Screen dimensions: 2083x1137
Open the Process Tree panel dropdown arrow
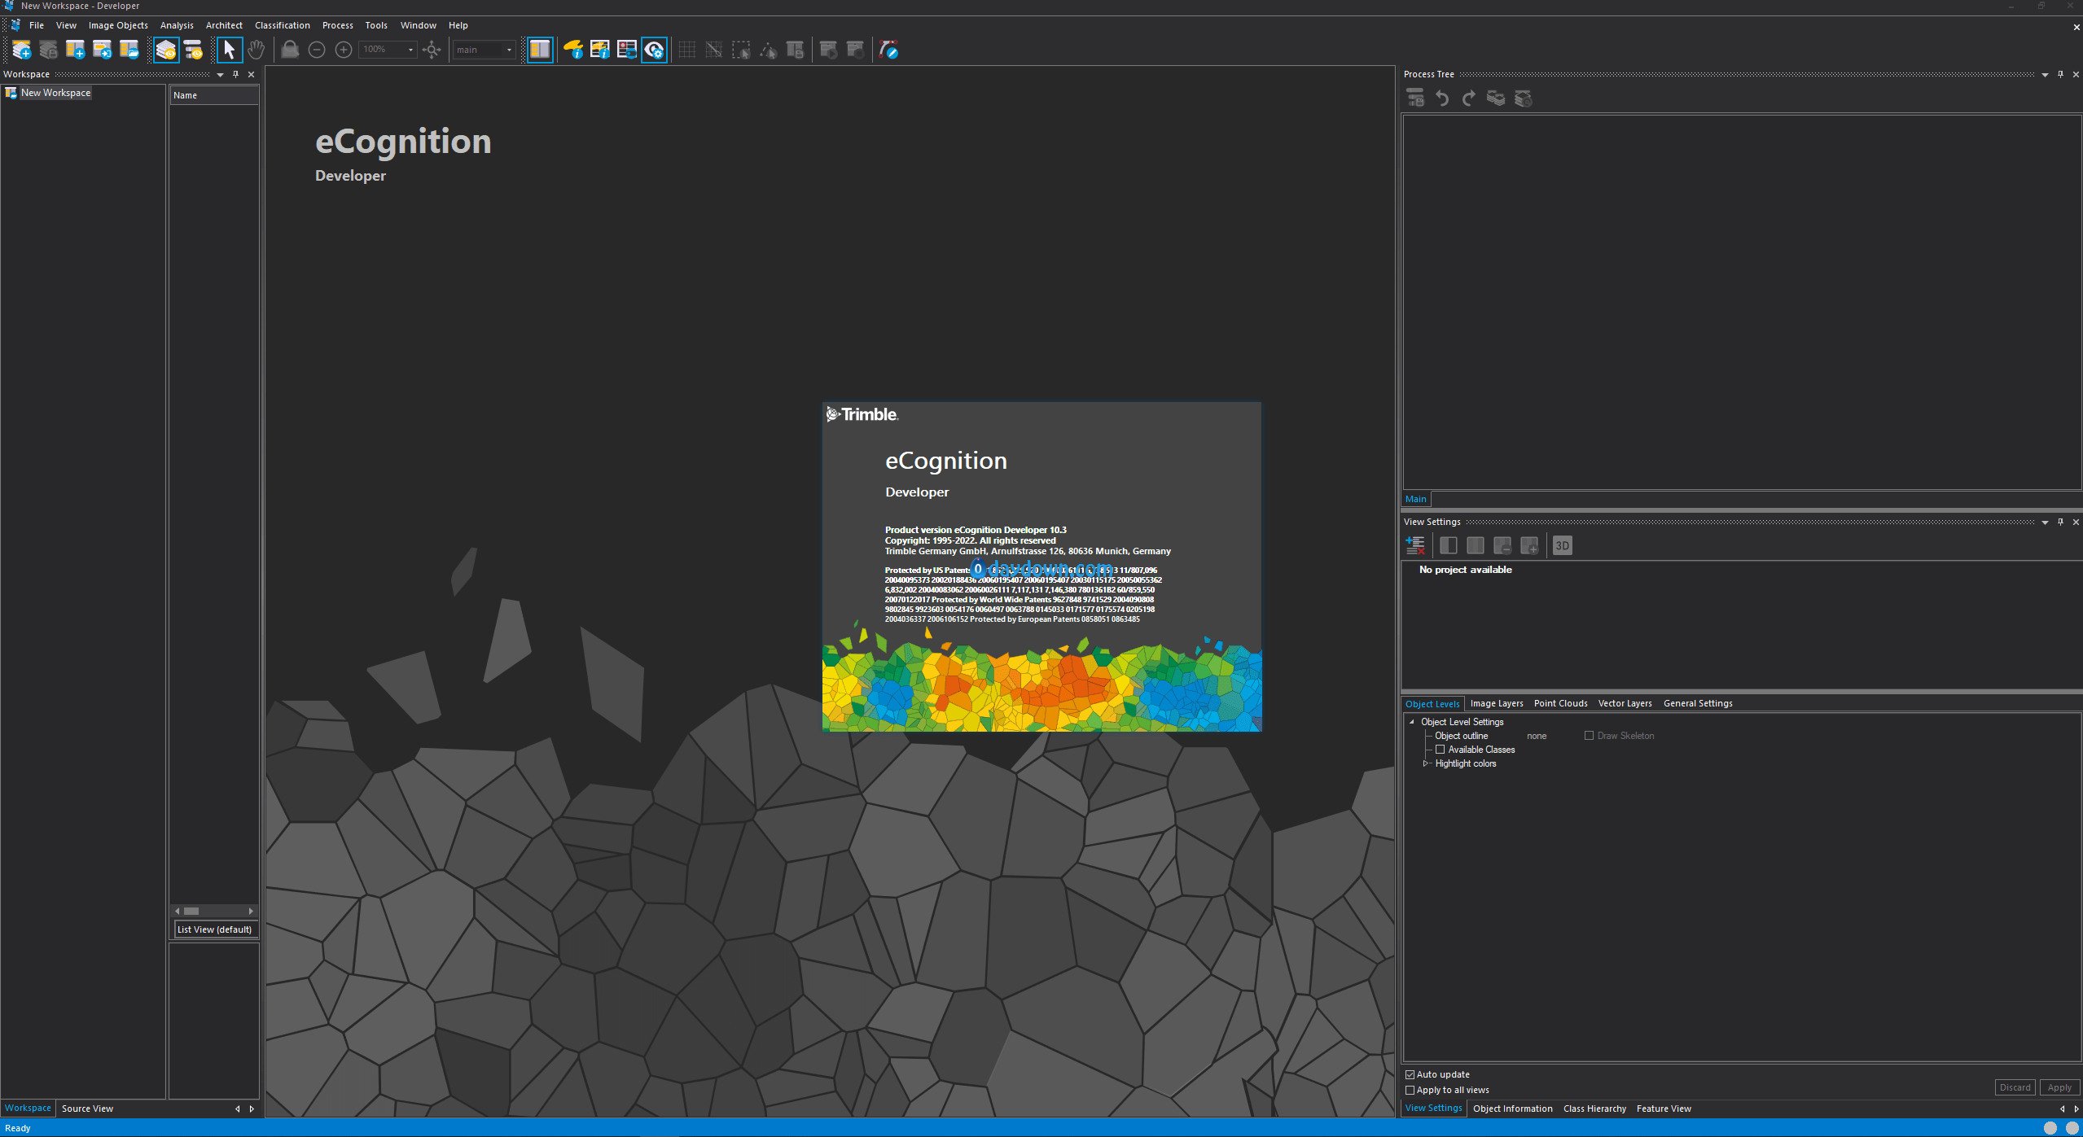click(x=2045, y=75)
